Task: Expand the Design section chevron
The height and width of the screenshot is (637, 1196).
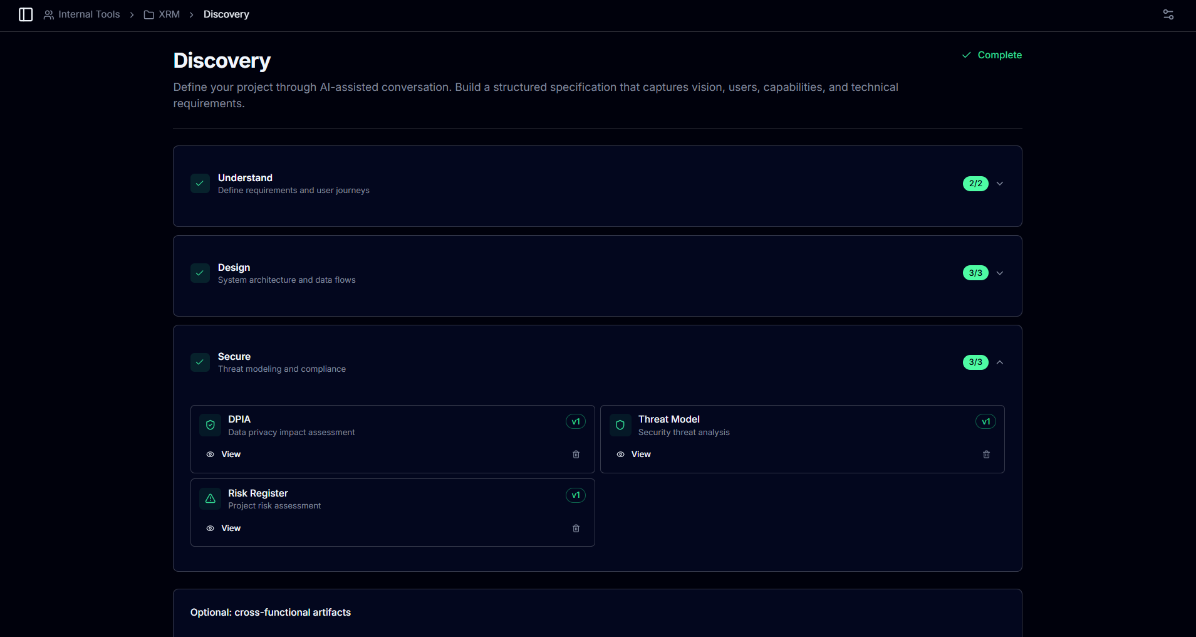Action: pyautogui.click(x=1000, y=273)
